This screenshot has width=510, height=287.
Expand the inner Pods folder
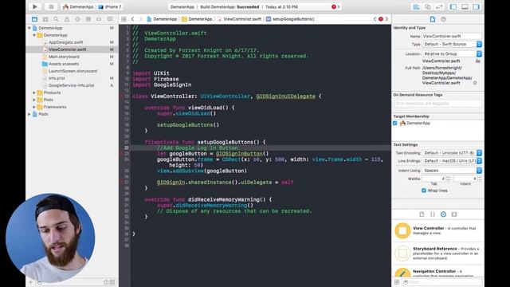pos(34,100)
